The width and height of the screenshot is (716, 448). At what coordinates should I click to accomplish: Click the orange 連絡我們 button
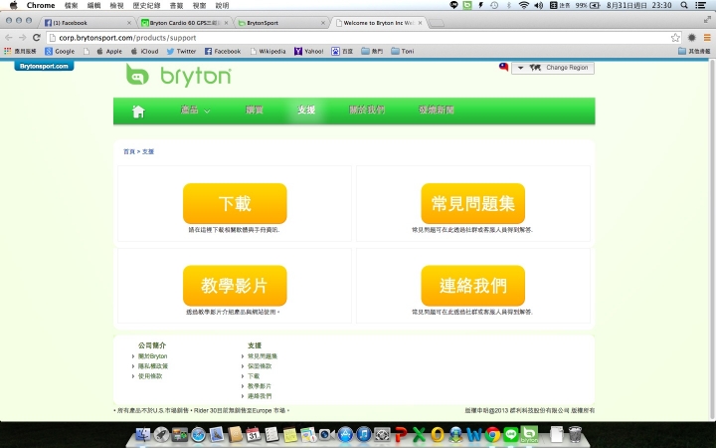[472, 286]
